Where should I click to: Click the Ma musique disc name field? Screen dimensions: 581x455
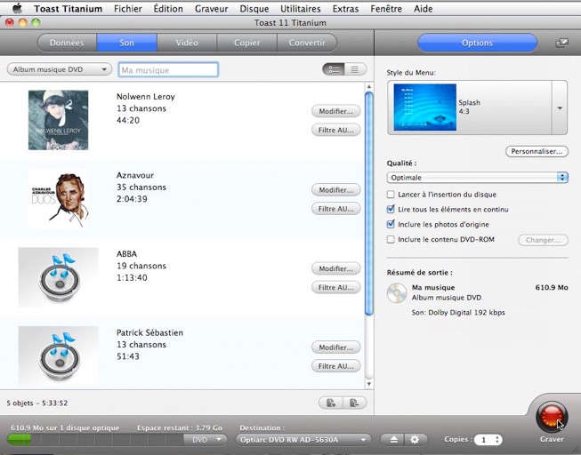[168, 69]
